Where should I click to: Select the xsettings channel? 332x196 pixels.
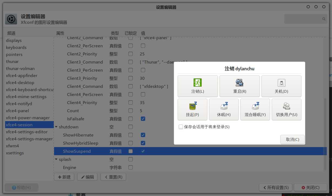pos(29,153)
